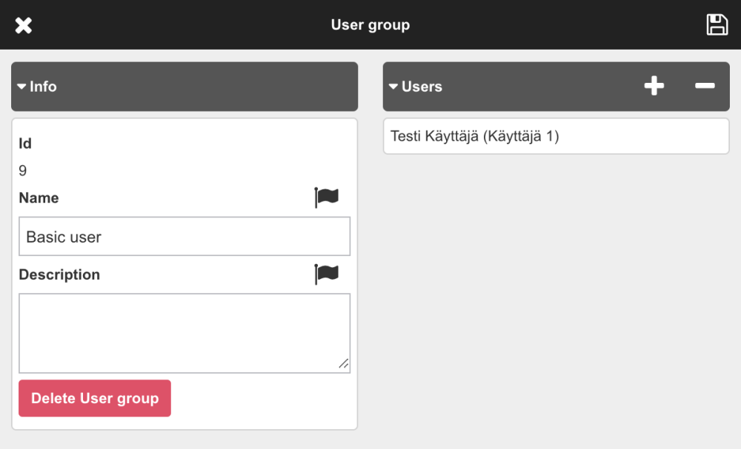The height and width of the screenshot is (449, 741).
Task: Focus the Name field containing Basic user
Action: tap(184, 237)
